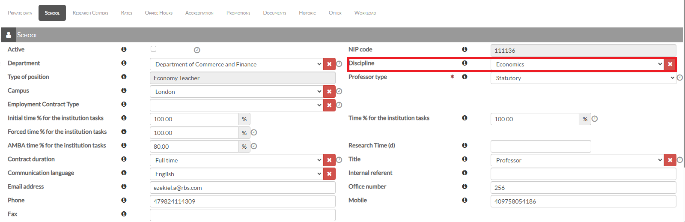Clear the Discipline field using red X
The height and width of the screenshot is (222, 685).
click(670, 64)
